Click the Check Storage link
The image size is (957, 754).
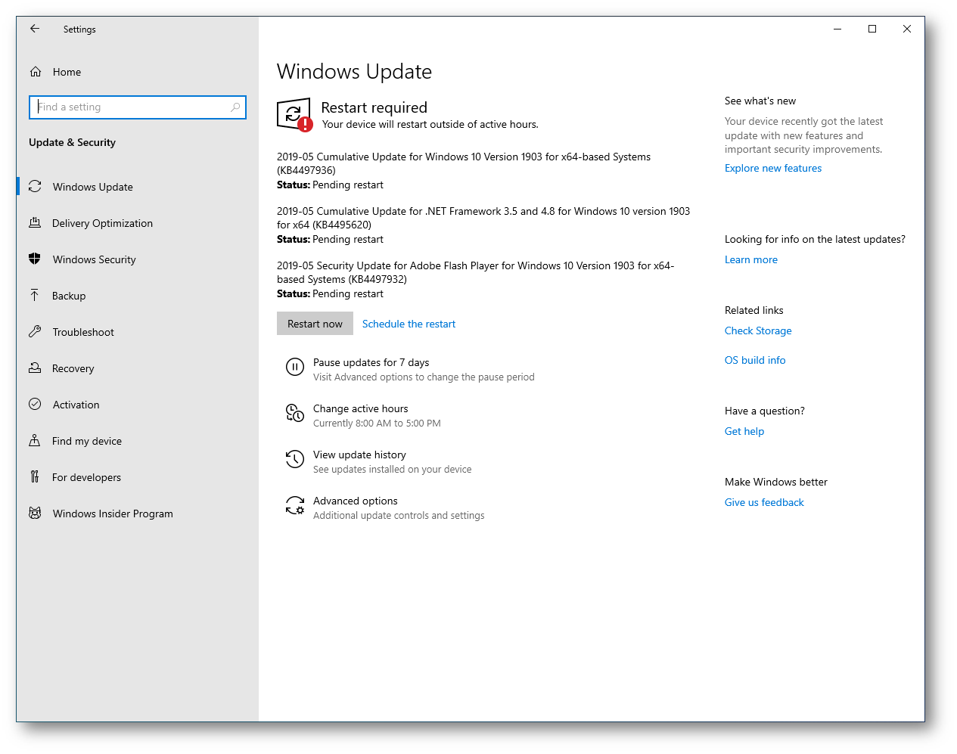pyautogui.click(x=758, y=330)
